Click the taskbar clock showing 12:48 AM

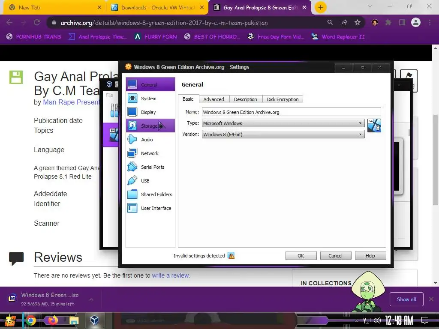click(x=399, y=320)
